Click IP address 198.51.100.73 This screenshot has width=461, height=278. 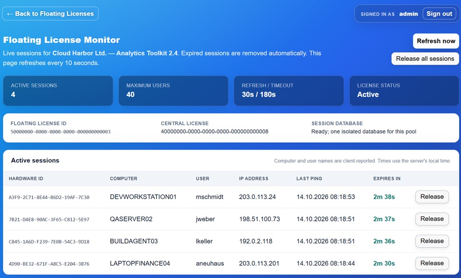point(259,219)
